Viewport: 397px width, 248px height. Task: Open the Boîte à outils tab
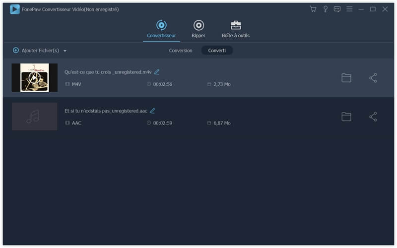pos(236,29)
